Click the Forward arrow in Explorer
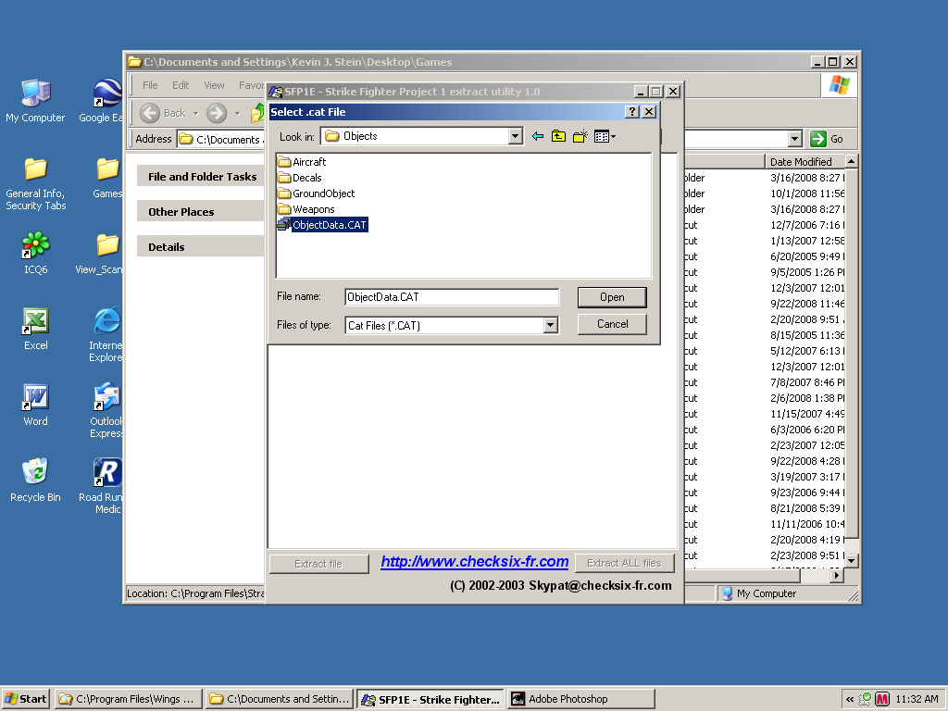The height and width of the screenshot is (711, 948). coord(217,113)
